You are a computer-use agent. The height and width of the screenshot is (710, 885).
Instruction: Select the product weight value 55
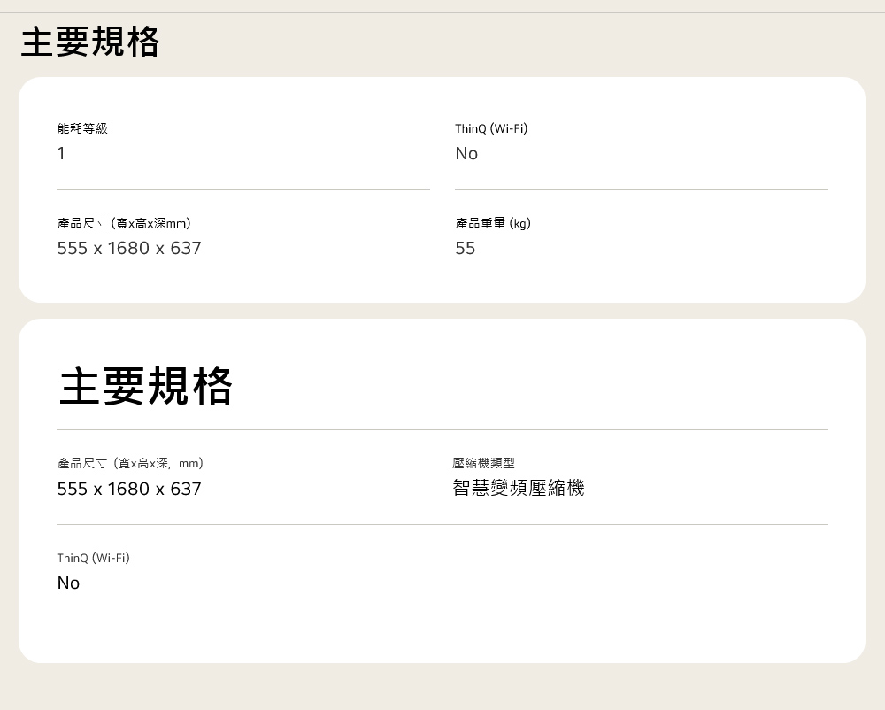pos(466,249)
